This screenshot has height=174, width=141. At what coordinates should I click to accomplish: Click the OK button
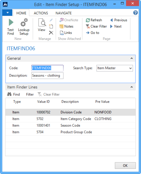tap(125, 166)
